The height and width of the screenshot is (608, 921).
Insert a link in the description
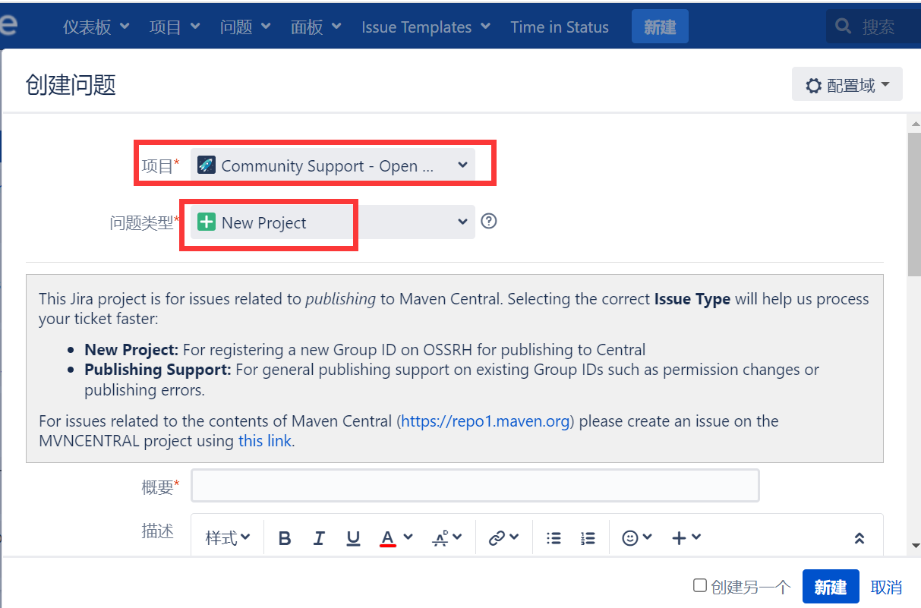click(x=497, y=538)
